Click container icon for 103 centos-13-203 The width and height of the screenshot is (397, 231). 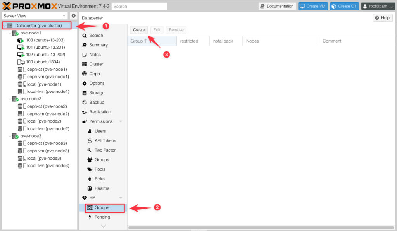click(x=21, y=40)
